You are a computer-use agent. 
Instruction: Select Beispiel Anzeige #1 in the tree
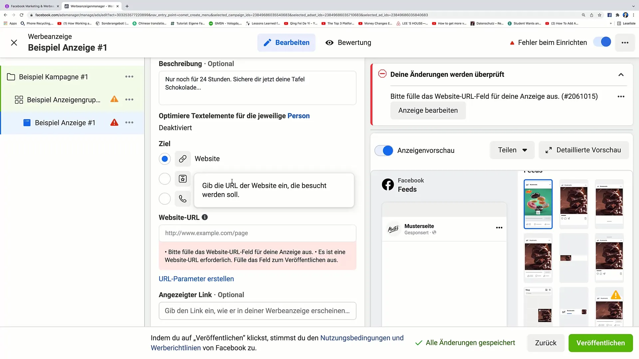pyautogui.click(x=65, y=123)
